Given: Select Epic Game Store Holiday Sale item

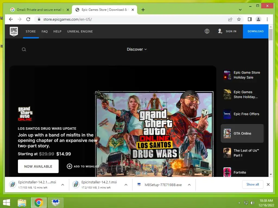Looking at the screenshot, I should click(242, 75).
